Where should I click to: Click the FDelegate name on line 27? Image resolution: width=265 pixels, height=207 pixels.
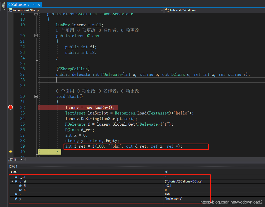(111, 74)
